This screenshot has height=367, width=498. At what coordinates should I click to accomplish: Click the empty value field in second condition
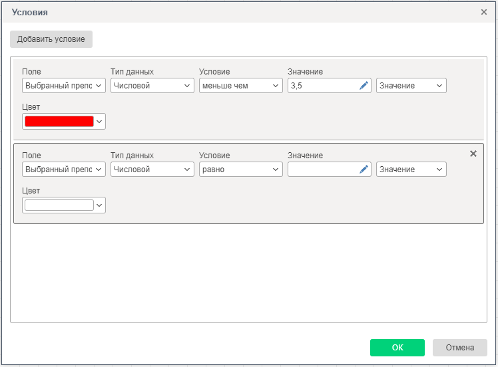point(322,170)
